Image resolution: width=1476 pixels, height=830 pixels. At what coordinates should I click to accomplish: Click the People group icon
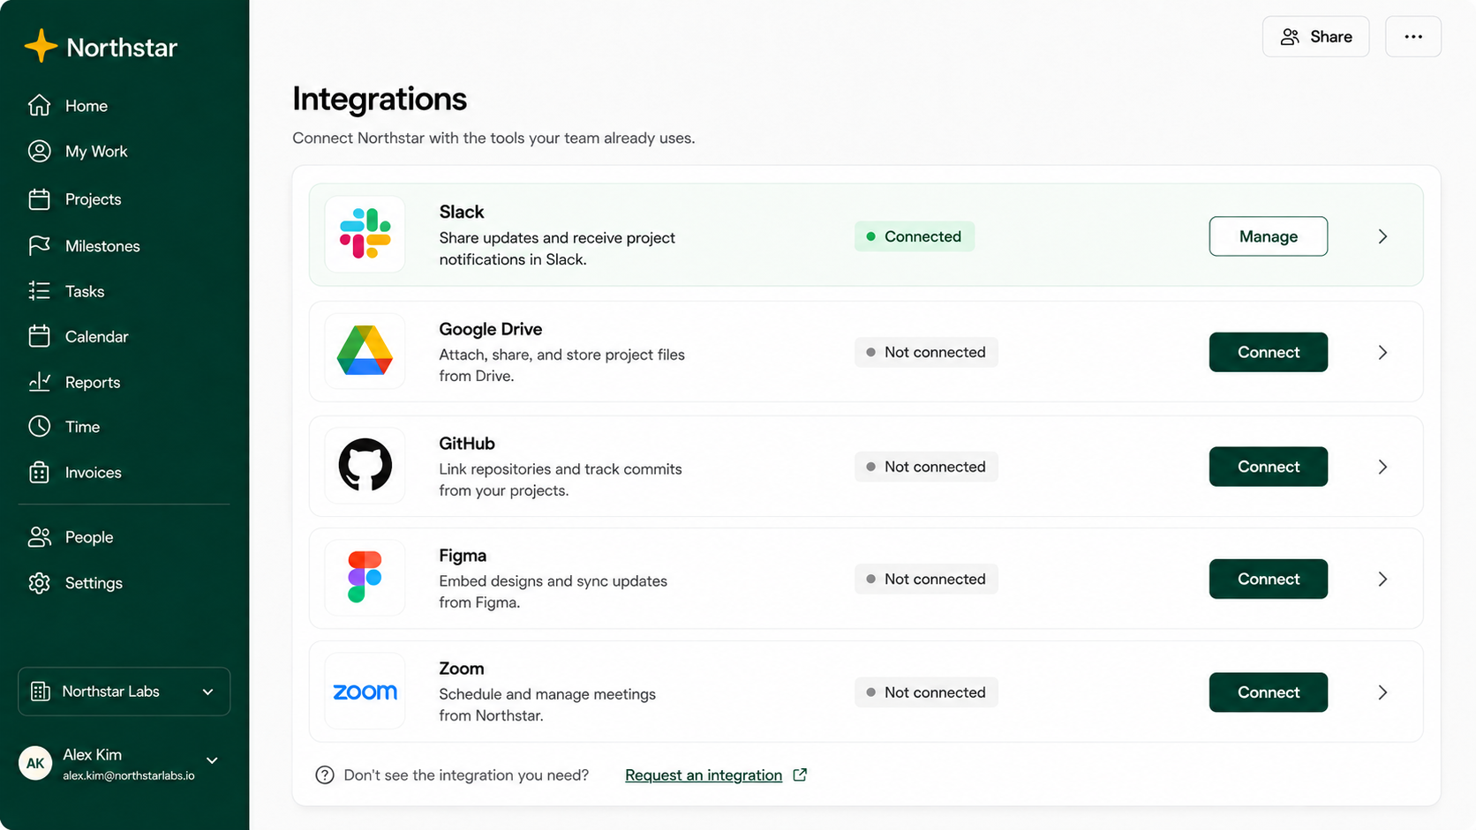[x=39, y=536]
